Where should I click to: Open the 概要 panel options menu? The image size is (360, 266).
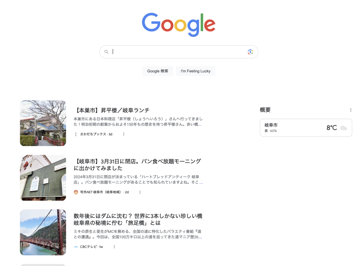[351, 110]
